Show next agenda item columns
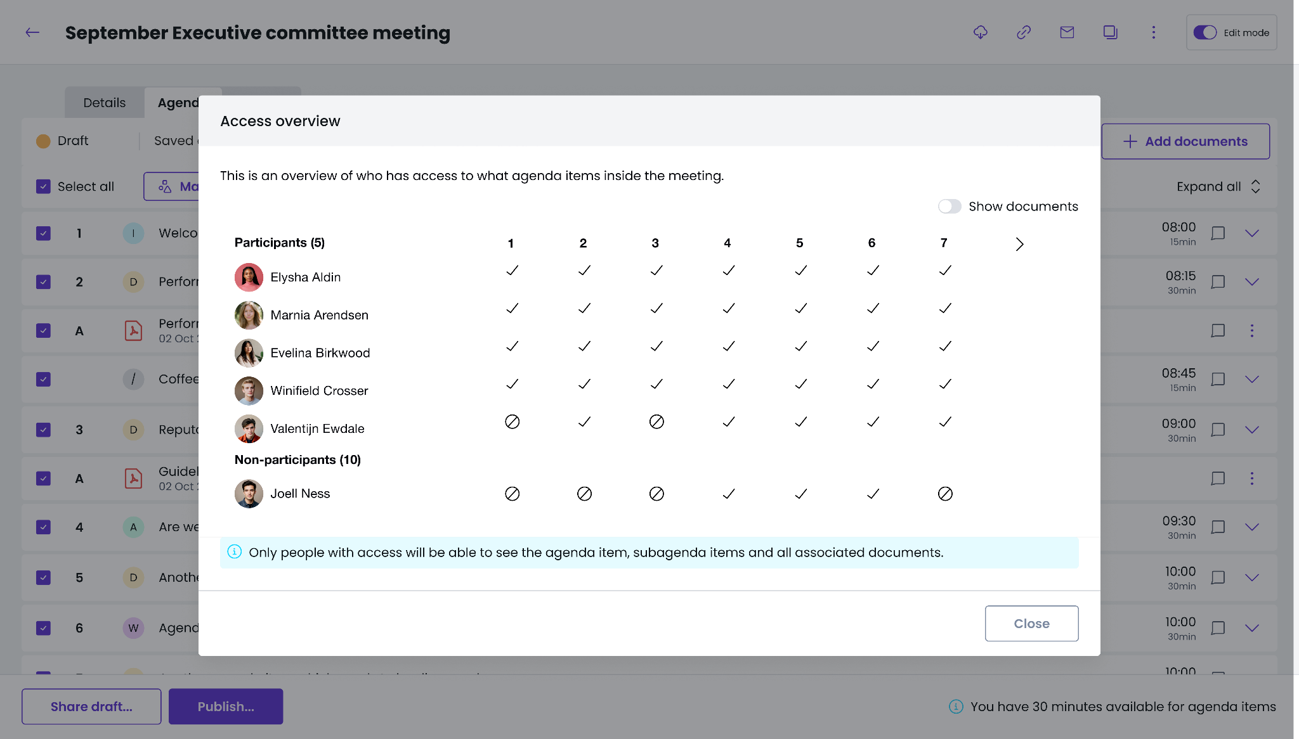 (1019, 244)
